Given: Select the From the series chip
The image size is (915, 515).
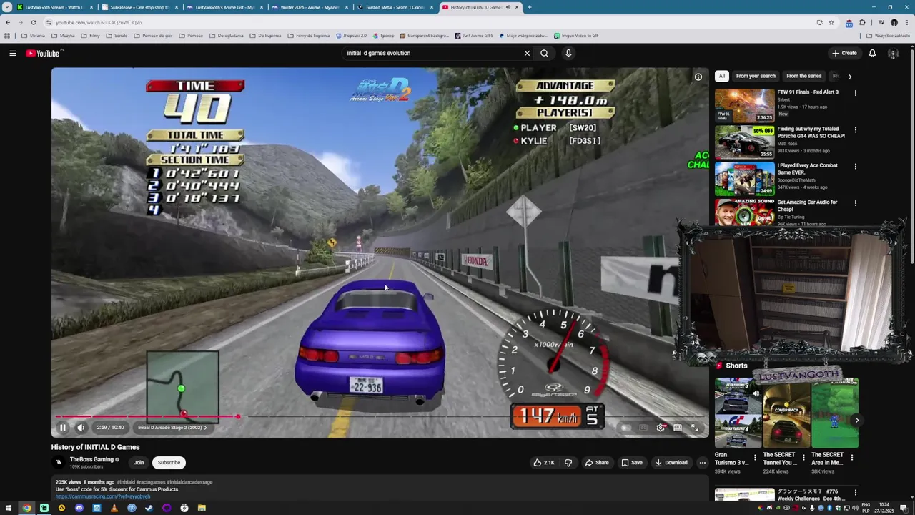Looking at the screenshot, I should pos(804,76).
